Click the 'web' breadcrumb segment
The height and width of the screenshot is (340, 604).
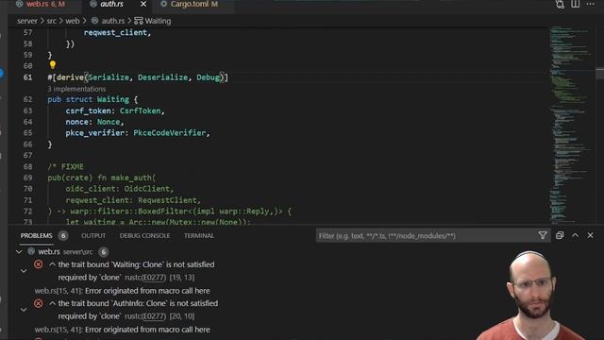coord(72,21)
